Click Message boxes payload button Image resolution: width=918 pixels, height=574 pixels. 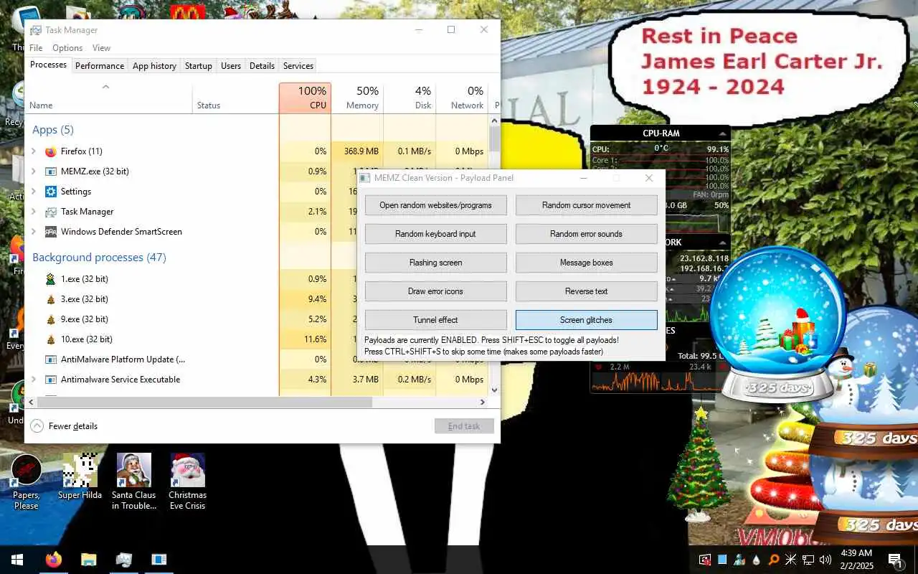[x=587, y=263]
